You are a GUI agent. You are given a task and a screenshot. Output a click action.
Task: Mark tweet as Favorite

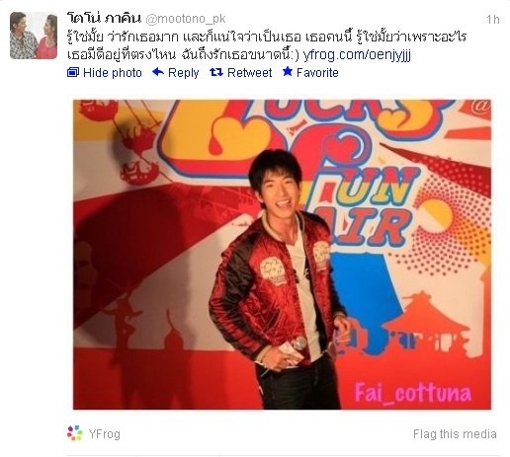coord(317,73)
